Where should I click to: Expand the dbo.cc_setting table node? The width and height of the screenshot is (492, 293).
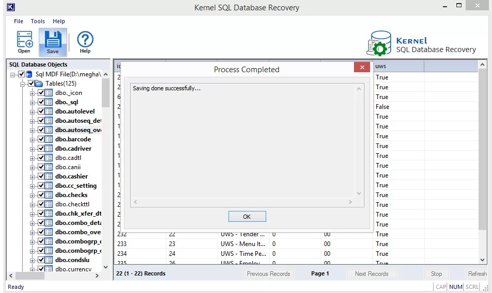pos(32,186)
